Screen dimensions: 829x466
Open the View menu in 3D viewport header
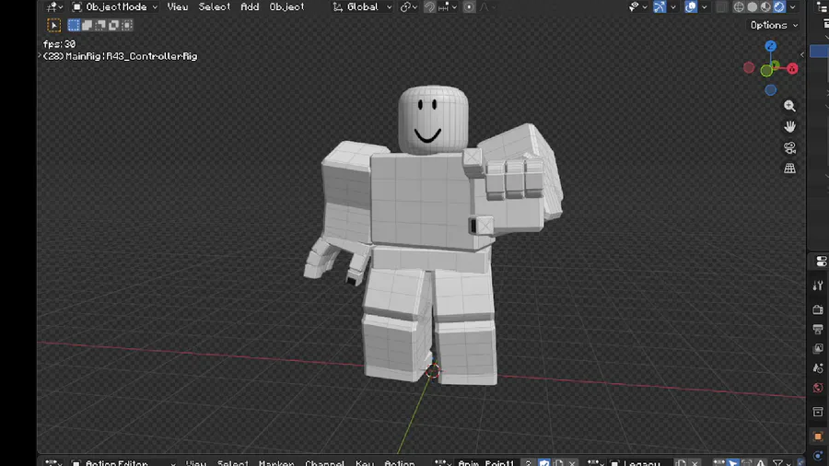(177, 6)
